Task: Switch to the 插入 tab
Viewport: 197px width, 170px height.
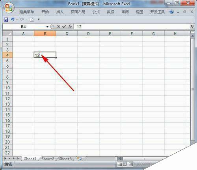Action: [x=60, y=12]
